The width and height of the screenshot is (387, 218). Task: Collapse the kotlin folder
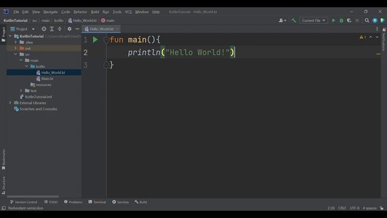pos(27,66)
